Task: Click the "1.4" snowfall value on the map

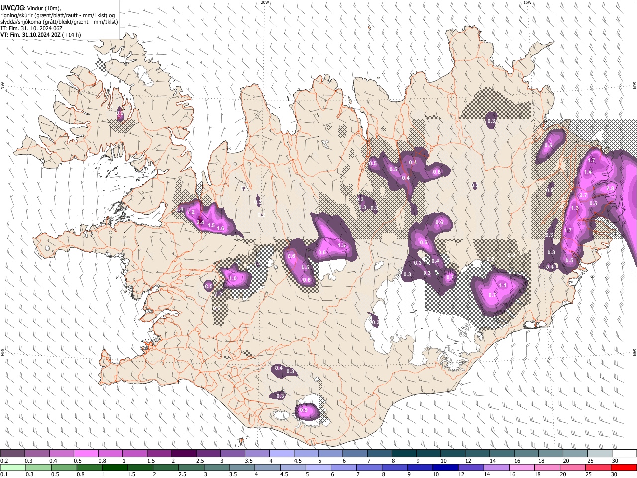Action: [x=588, y=172]
